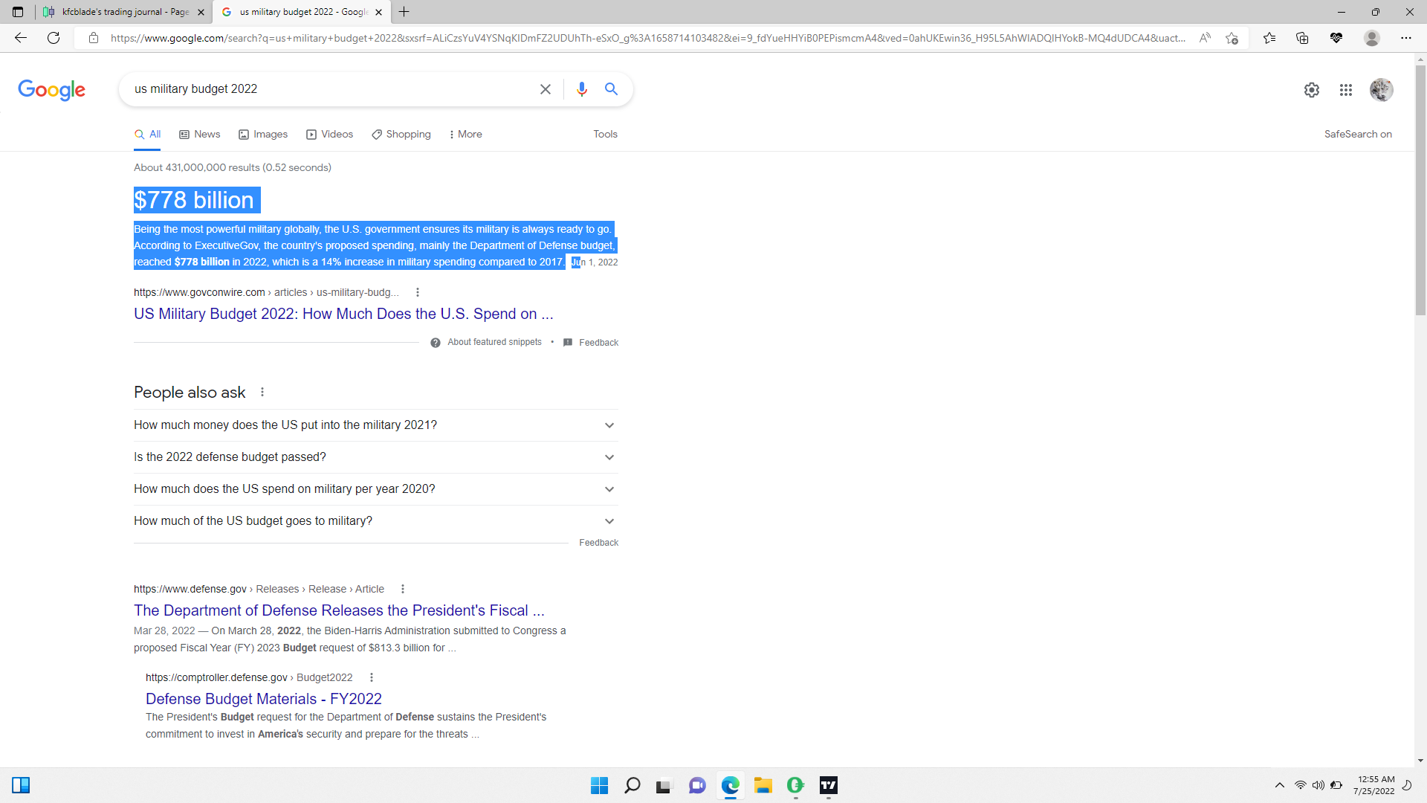This screenshot has width=1427, height=803.
Task: Clear the search box with X icon
Action: pyautogui.click(x=546, y=89)
